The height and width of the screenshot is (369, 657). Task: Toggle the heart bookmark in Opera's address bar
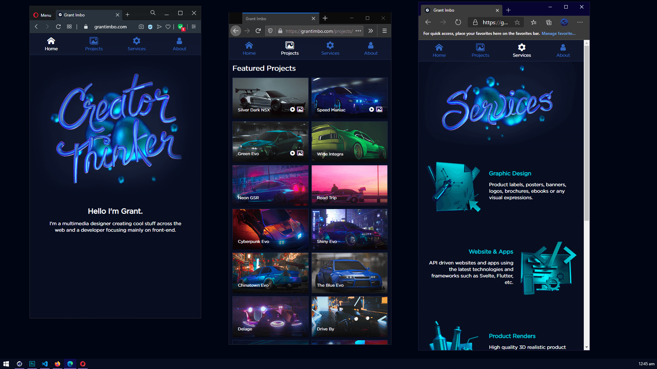pos(168,27)
